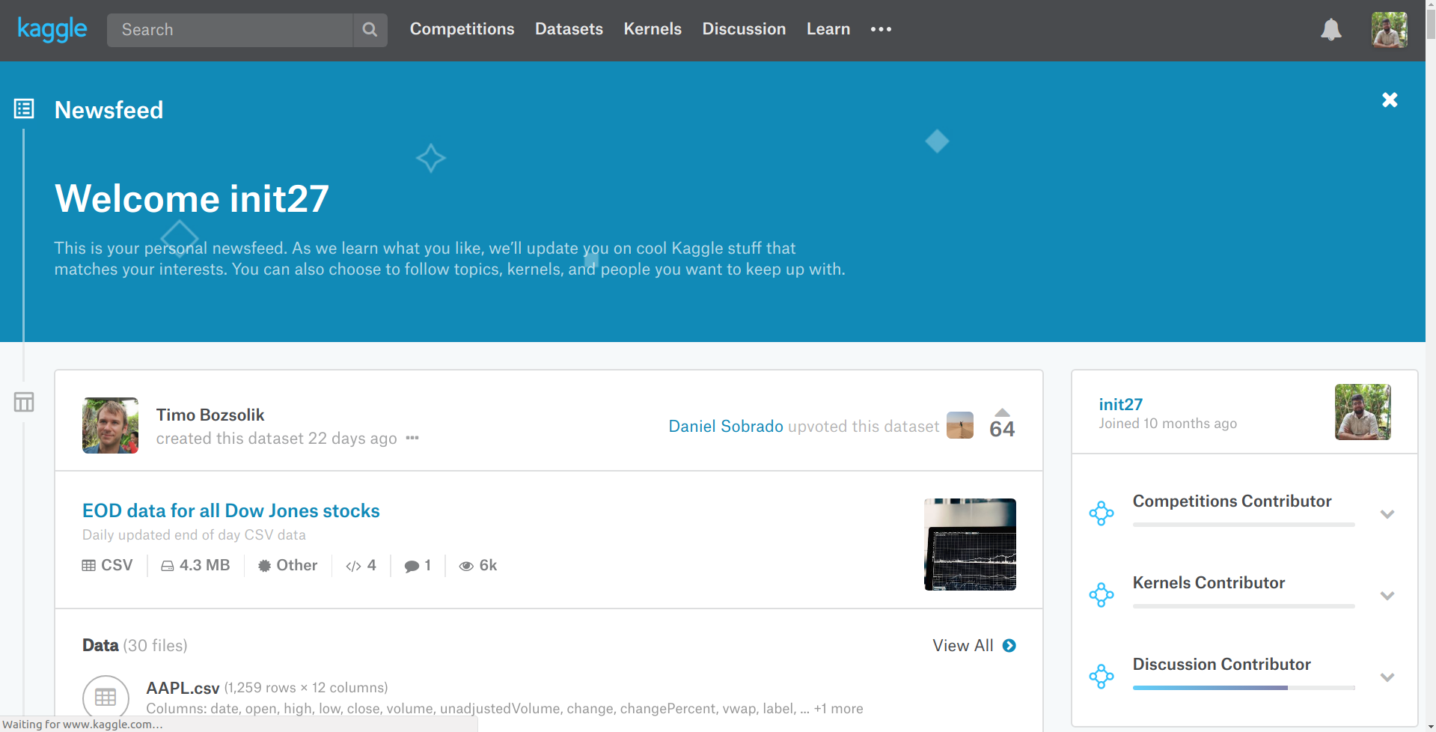Click the Kaggle logo
1436x732 pixels.
pos(52,29)
